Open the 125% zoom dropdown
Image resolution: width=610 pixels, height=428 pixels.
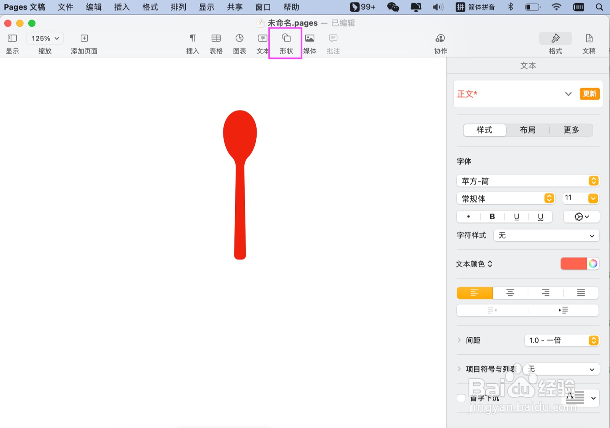coord(45,38)
